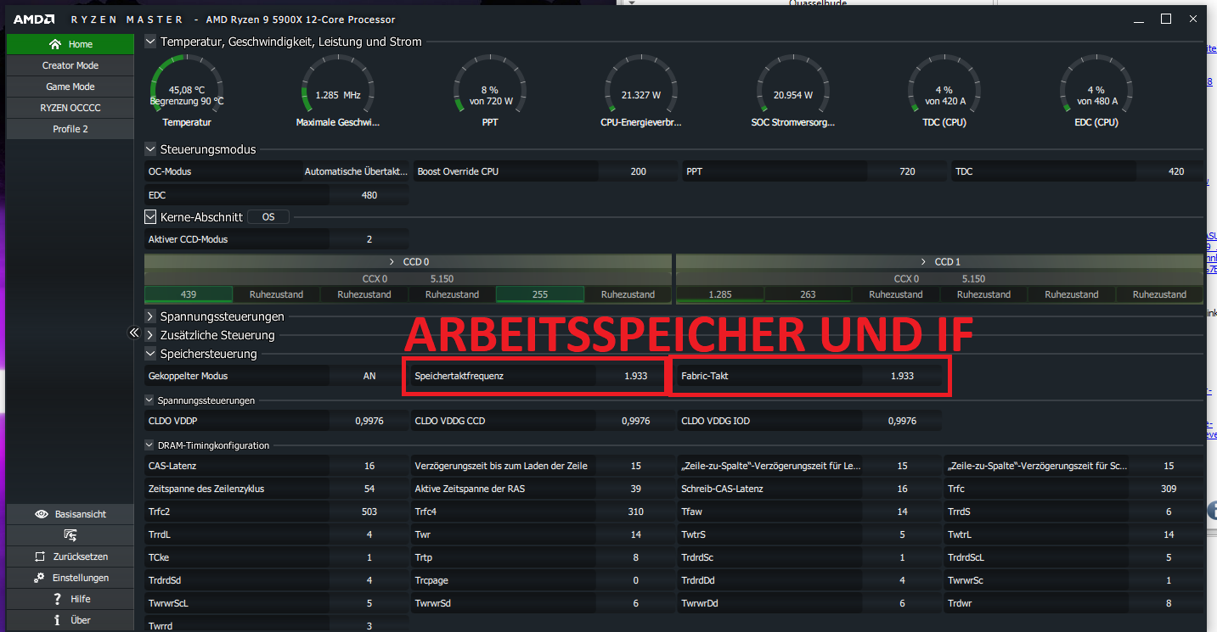Select the RYZEN OCCCC profile
Screen dimensions: 1217x632
point(70,108)
